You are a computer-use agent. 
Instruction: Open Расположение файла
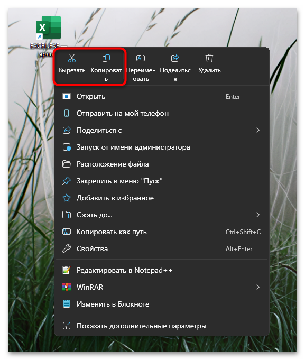tap(162, 164)
